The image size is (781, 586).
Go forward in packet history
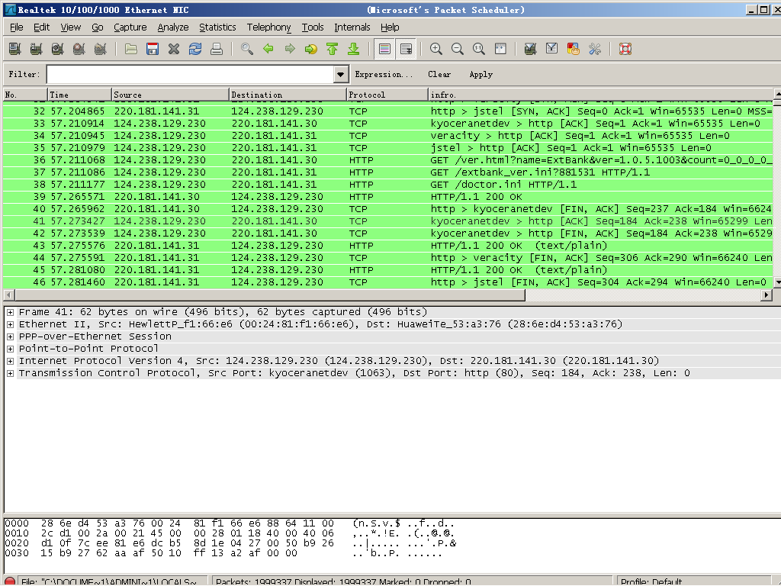290,49
